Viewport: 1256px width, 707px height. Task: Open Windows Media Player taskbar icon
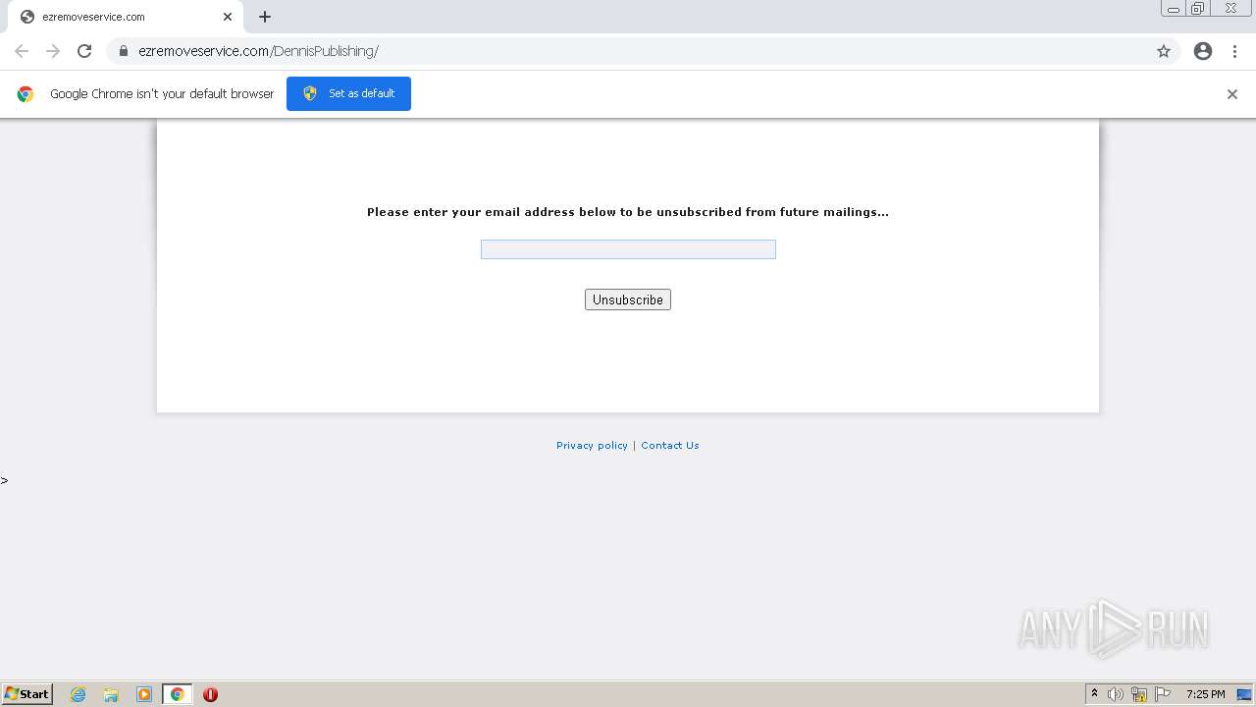144,694
